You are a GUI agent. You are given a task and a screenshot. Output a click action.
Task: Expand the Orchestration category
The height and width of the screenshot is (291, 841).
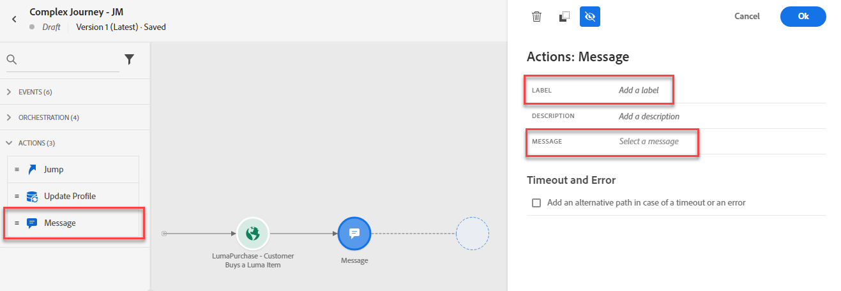click(x=44, y=117)
